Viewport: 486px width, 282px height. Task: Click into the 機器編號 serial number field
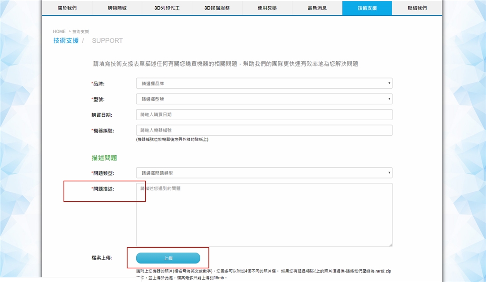click(264, 130)
